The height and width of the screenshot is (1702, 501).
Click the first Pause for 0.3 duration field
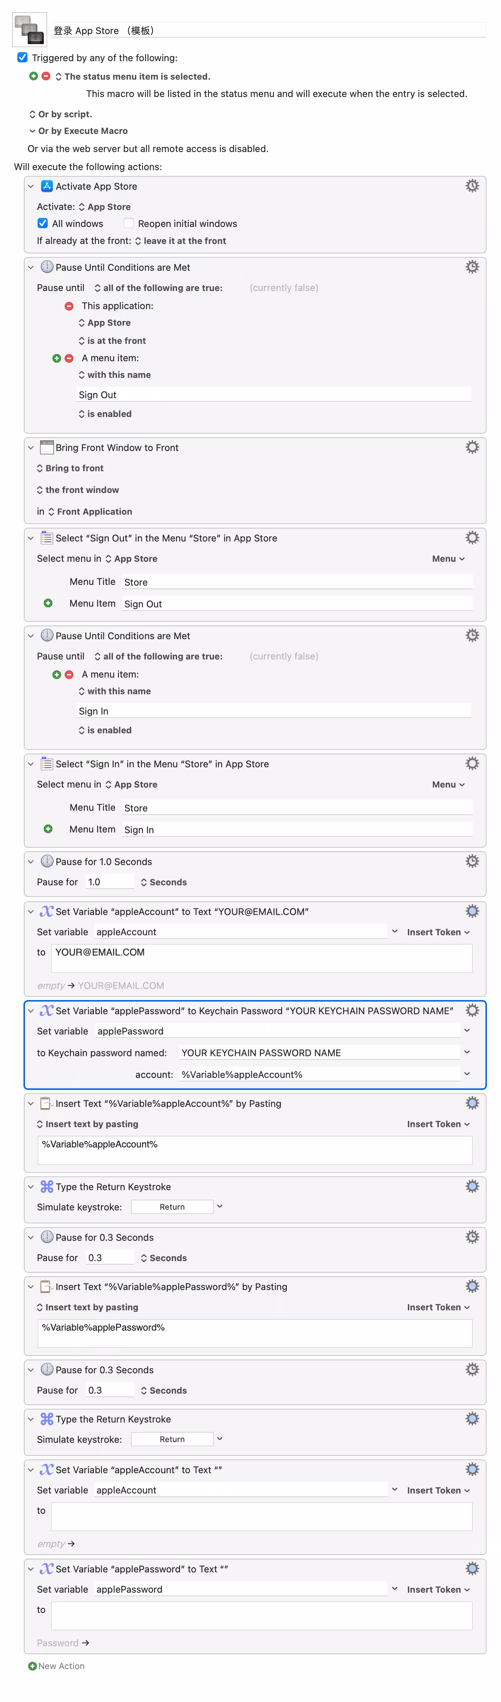(110, 1258)
